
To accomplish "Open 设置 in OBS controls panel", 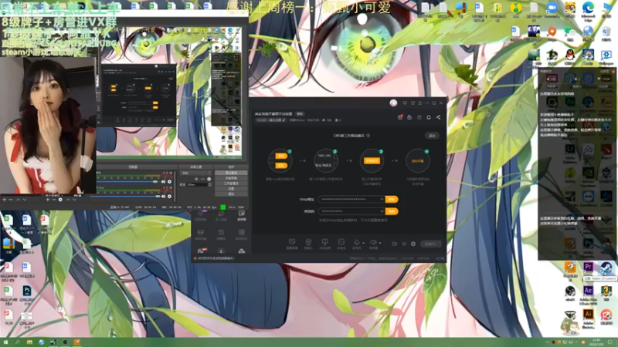I will (x=231, y=189).
